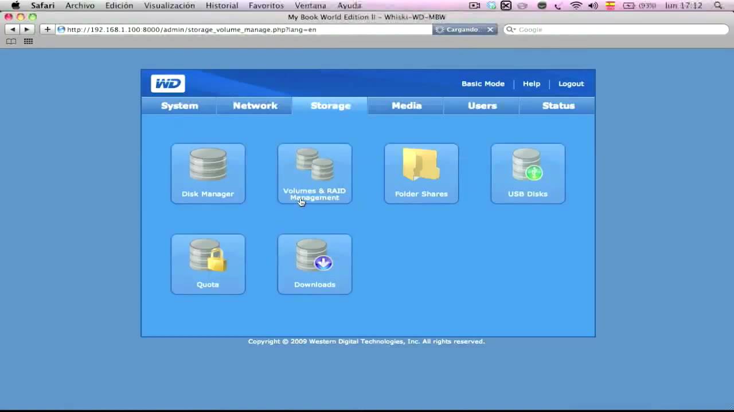Select the Storage tab
Viewport: 734px width, 412px height.
pyautogui.click(x=330, y=106)
